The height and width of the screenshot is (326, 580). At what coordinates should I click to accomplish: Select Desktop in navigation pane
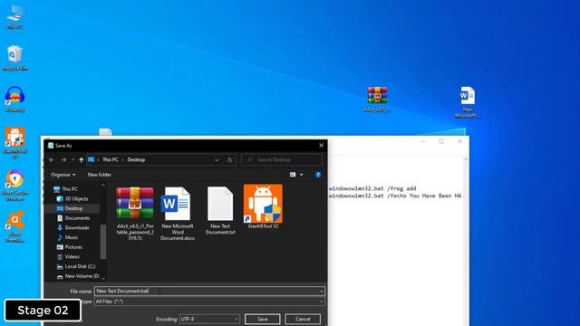pos(72,208)
